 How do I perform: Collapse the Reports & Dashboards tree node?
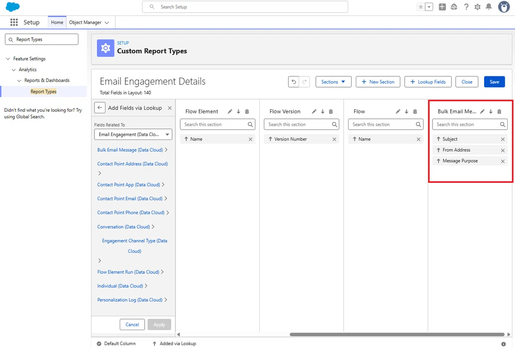coord(19,80)
